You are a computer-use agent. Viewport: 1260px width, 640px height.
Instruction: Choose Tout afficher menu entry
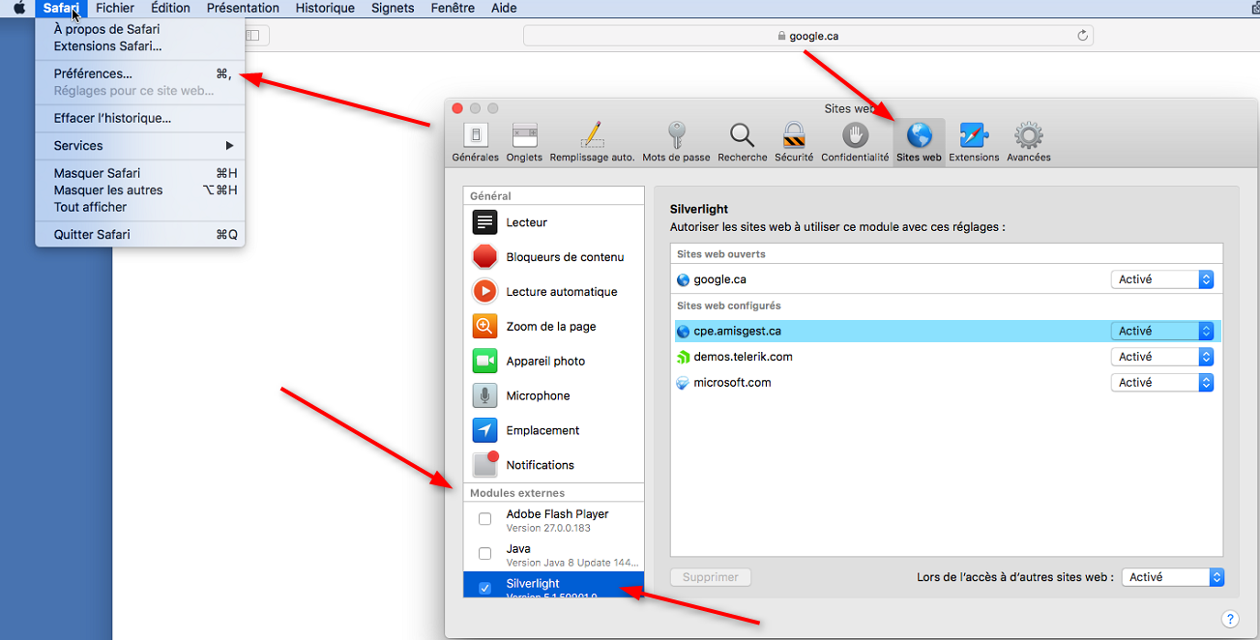coord(140,207)
